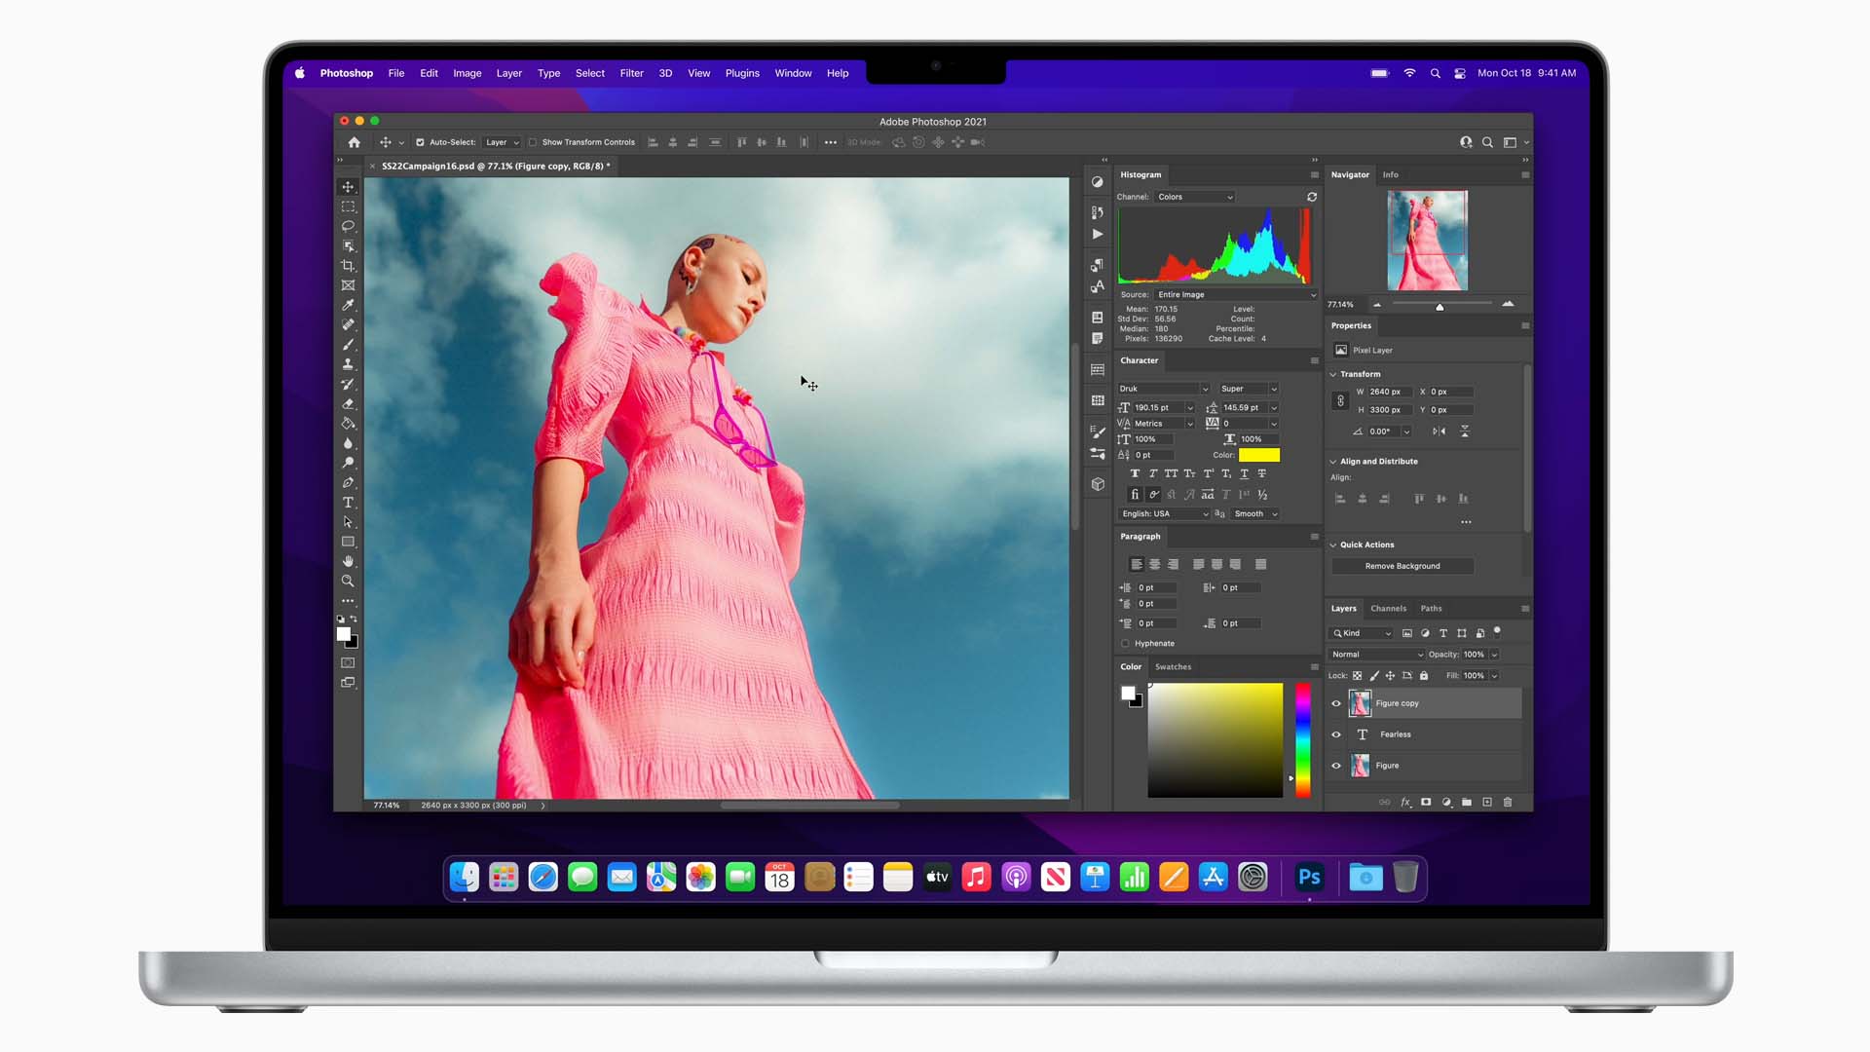Viewport: 1870px width, 1052px height.
Task: Pick the Type tool from the toolbar
Action: point(348,503)
